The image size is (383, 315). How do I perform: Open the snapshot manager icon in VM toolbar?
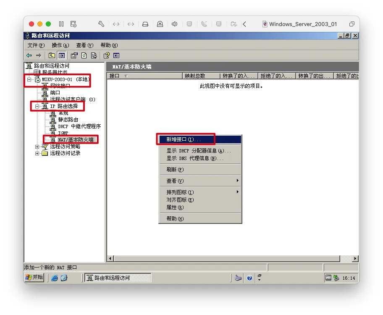click(x=73, y=24)
